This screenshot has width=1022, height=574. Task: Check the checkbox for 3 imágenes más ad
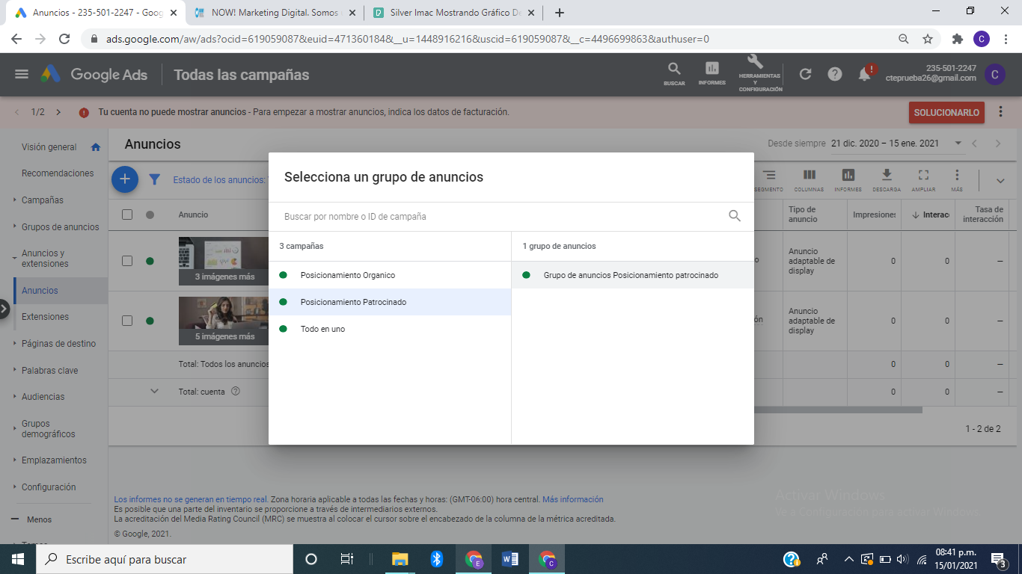127,261
